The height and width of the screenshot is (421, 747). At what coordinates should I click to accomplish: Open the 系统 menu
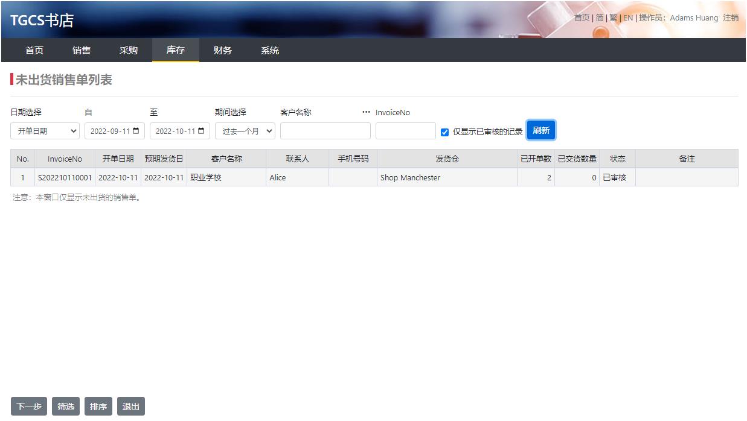270,51
